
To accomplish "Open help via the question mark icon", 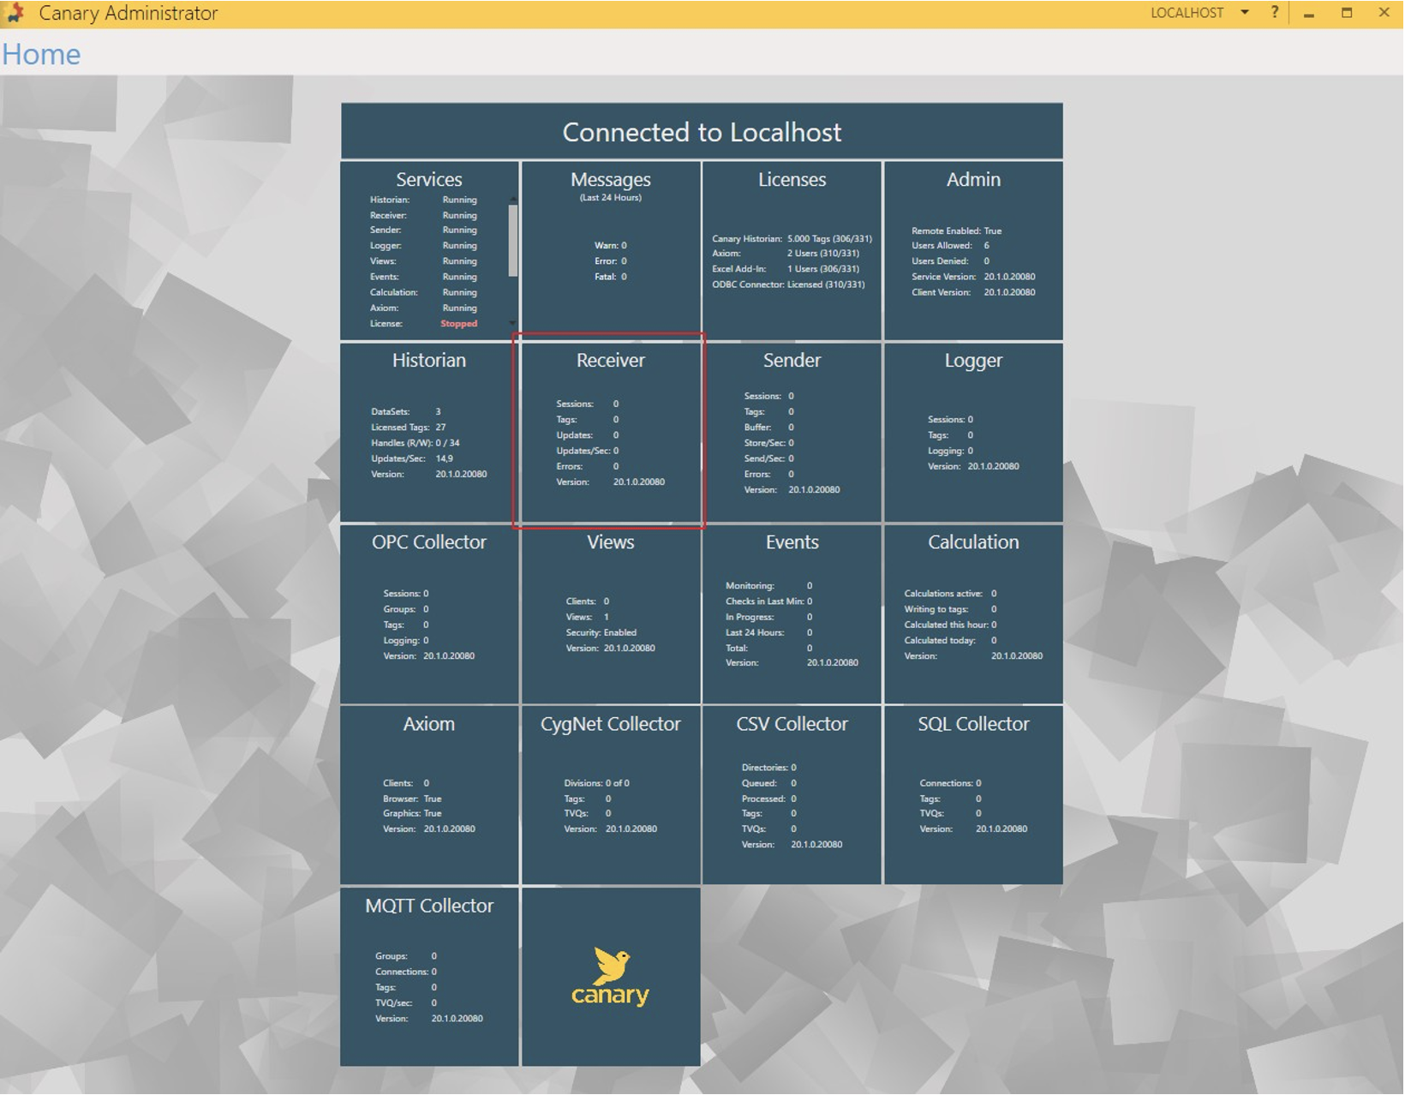I will 1275,13.
